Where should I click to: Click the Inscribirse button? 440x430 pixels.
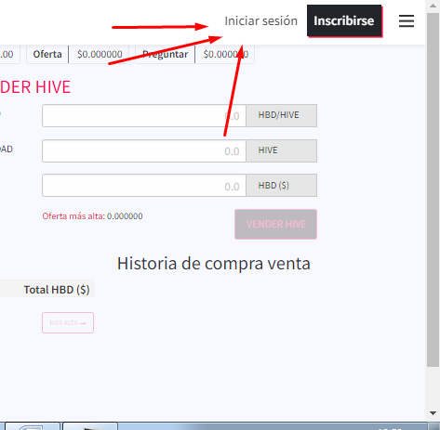(344, 20)
